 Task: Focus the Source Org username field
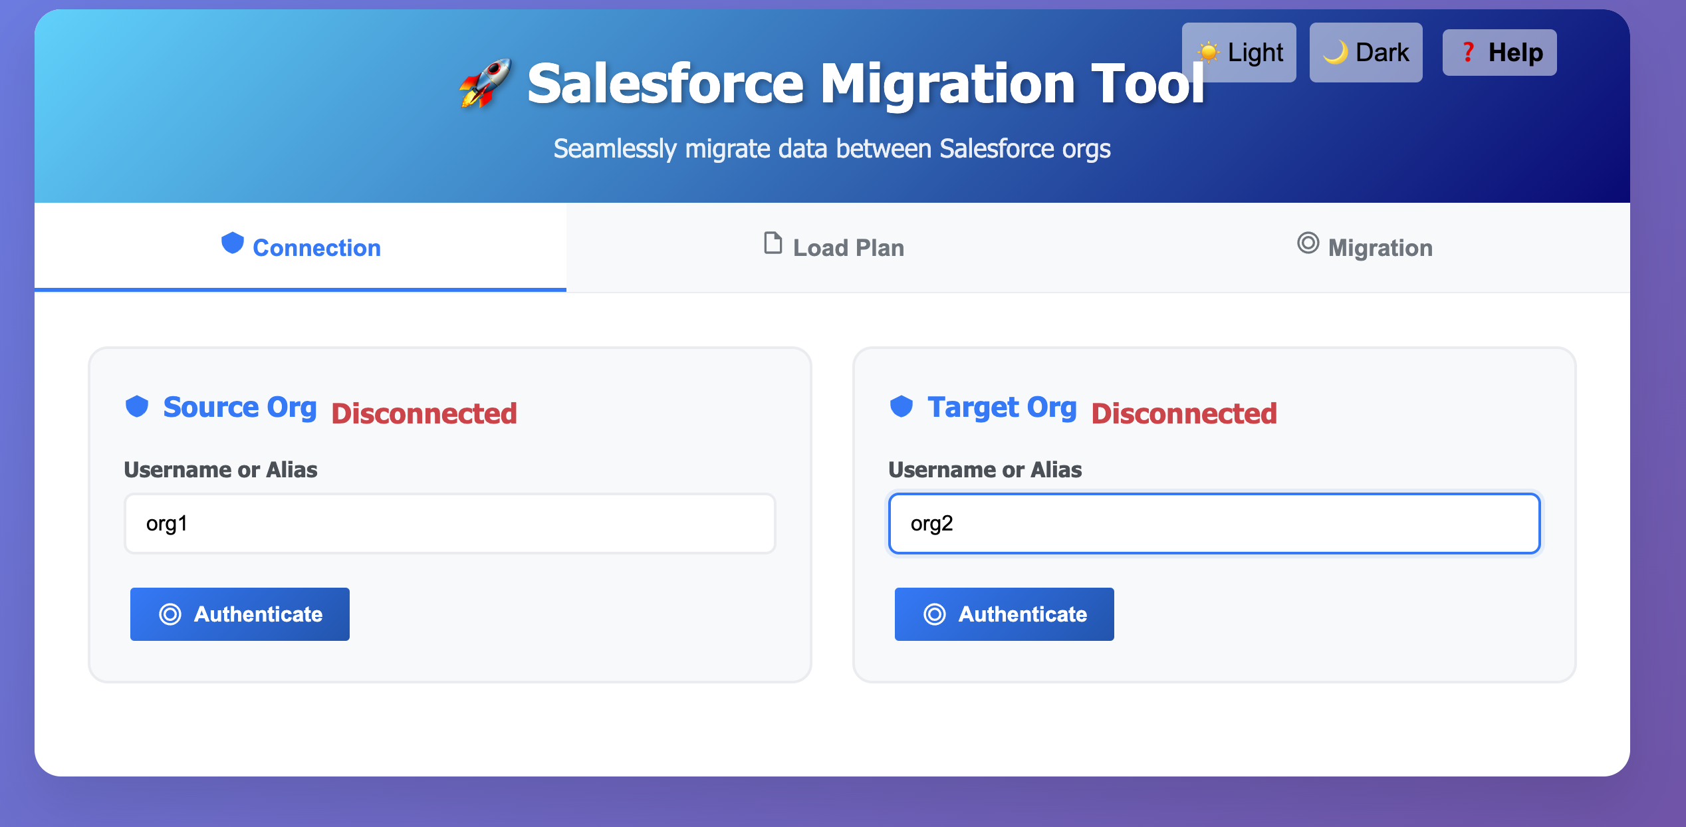point(450,523)
